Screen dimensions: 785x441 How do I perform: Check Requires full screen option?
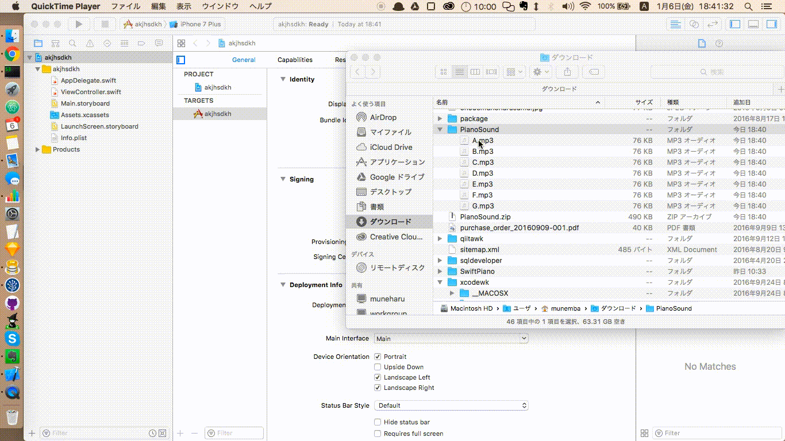pos(378,434)
